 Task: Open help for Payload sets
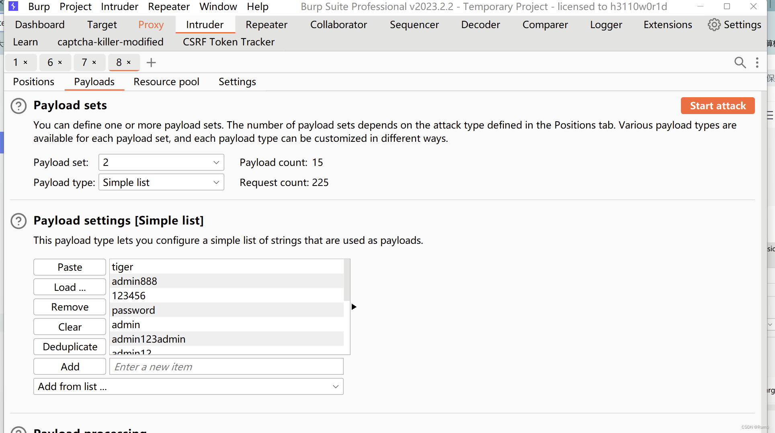pos(18,106)
